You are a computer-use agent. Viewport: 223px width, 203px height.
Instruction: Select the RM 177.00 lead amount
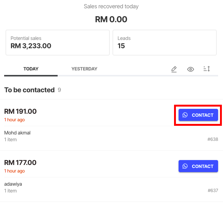click(20, 162)
